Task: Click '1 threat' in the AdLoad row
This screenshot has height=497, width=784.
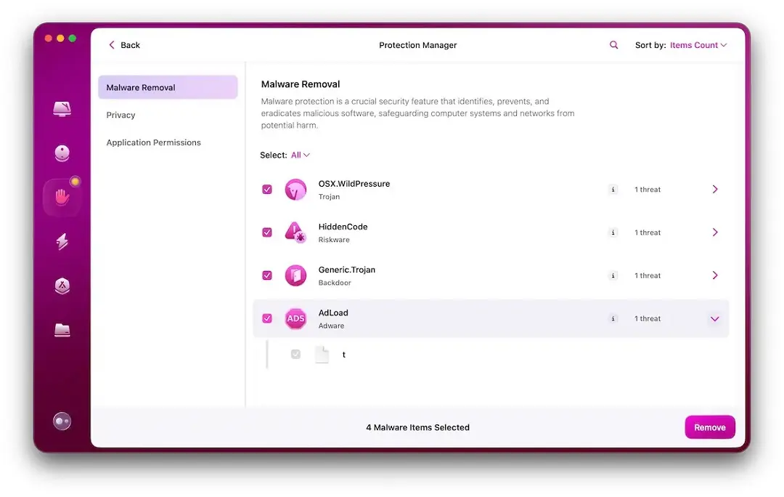Action: 648,319
